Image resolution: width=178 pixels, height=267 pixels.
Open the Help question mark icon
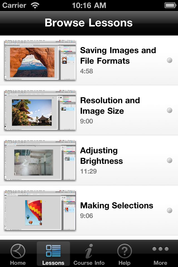(x=125, y=251)
